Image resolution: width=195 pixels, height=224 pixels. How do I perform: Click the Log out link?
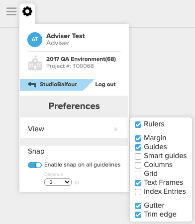point(105,84)
